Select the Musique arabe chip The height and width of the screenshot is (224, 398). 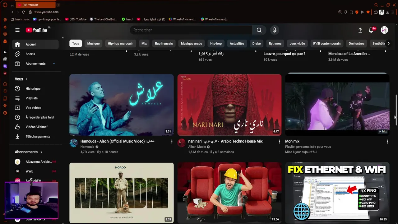click(192, 44)
